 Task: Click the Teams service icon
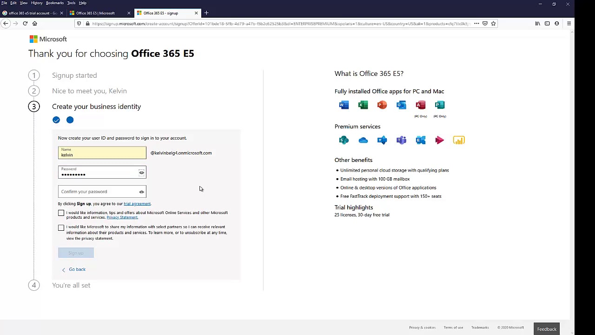pos(401,140)
